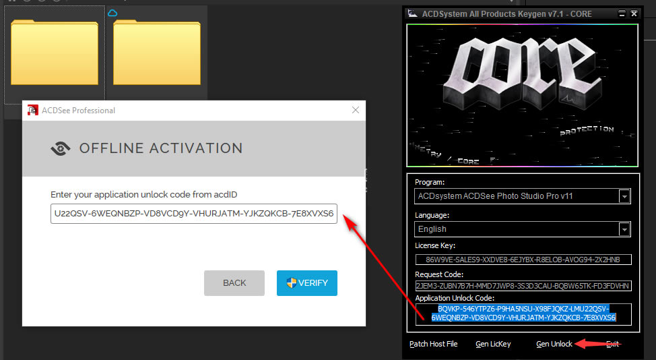
Task: Minimize the Keygen window
Action: point(622,13)
